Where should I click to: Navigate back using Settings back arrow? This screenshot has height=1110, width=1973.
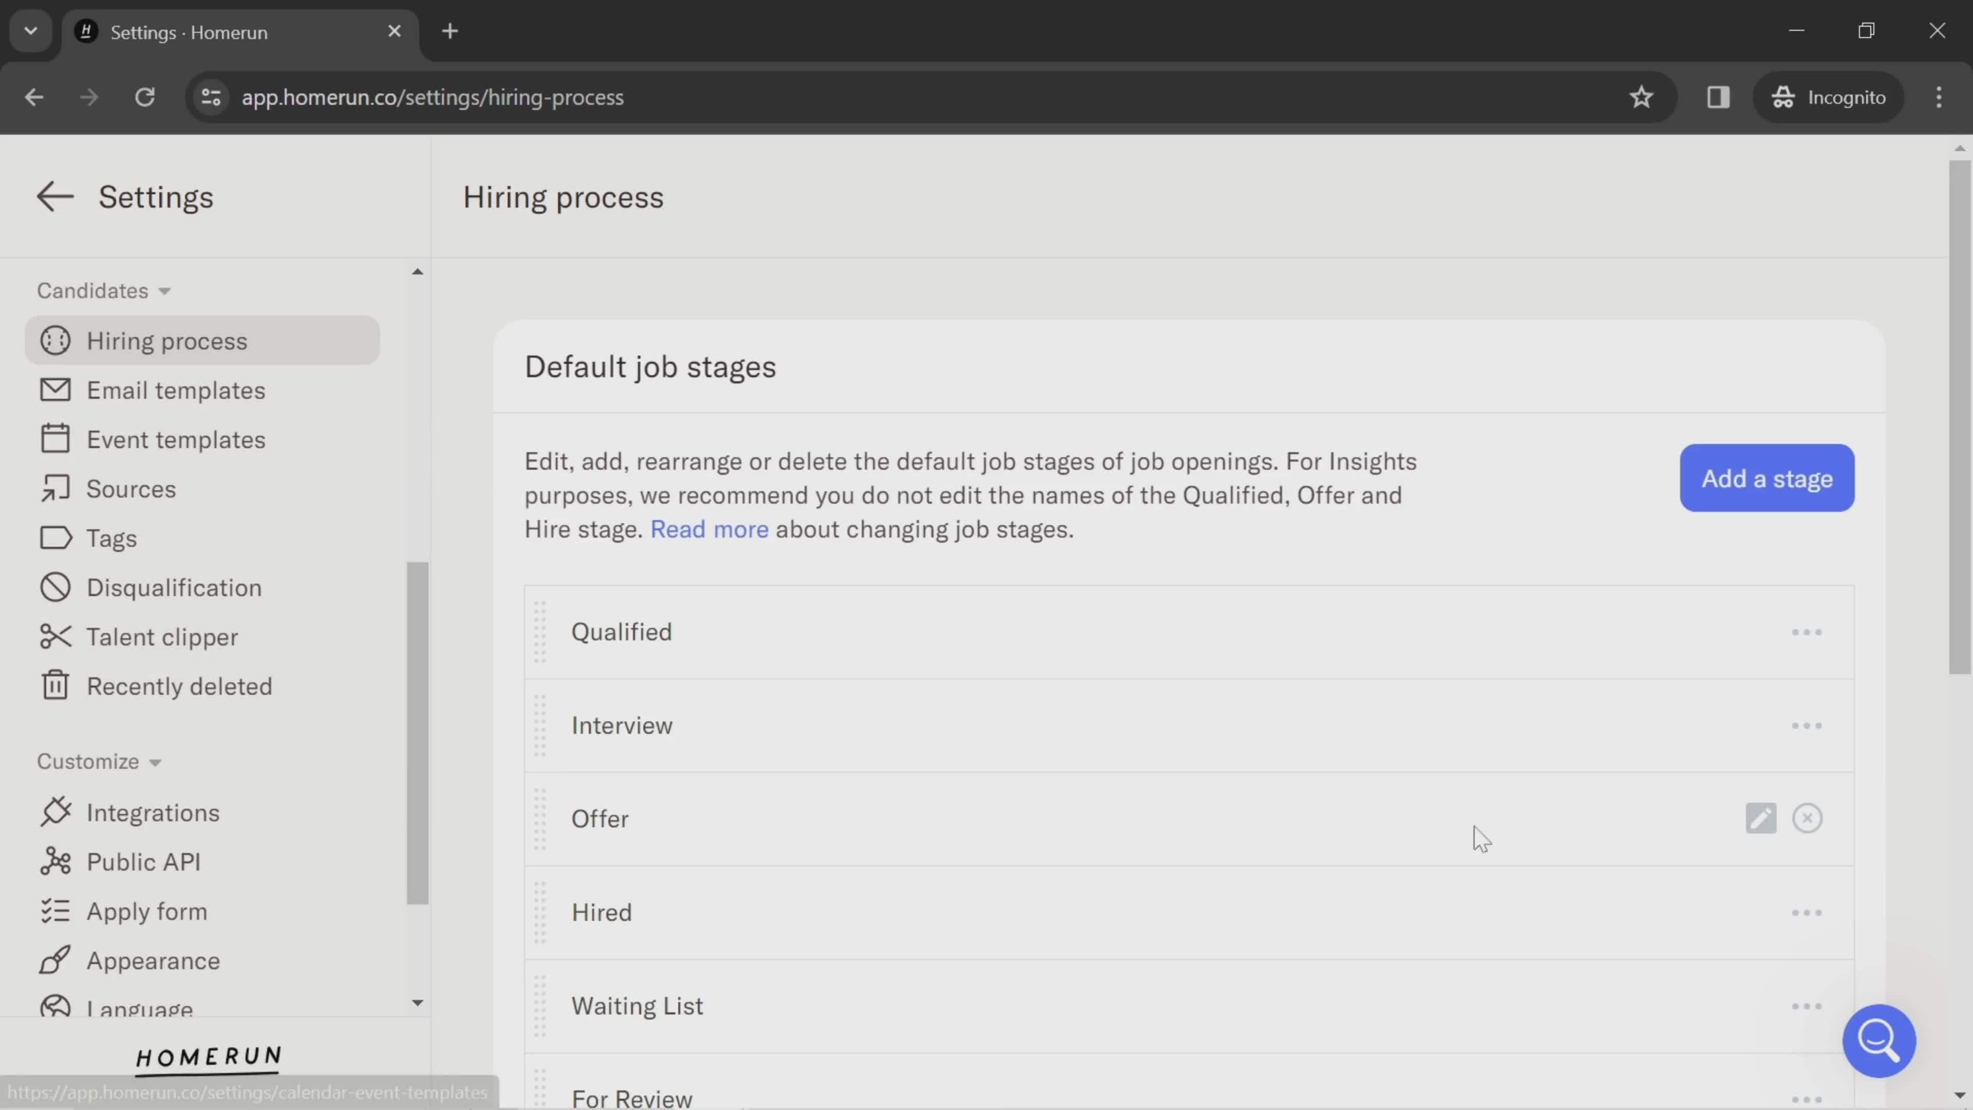coord(53,196)
